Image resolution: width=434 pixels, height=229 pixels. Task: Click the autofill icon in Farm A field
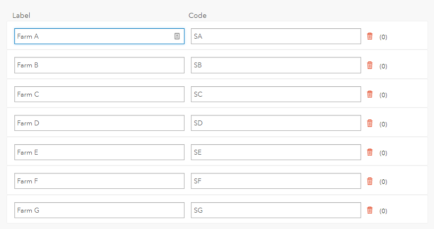(177, 36)
